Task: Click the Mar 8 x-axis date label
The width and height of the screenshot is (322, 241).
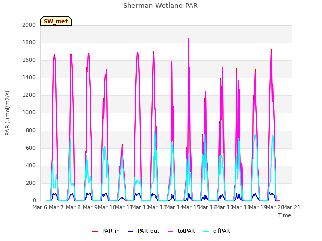Action: (73, 207)
